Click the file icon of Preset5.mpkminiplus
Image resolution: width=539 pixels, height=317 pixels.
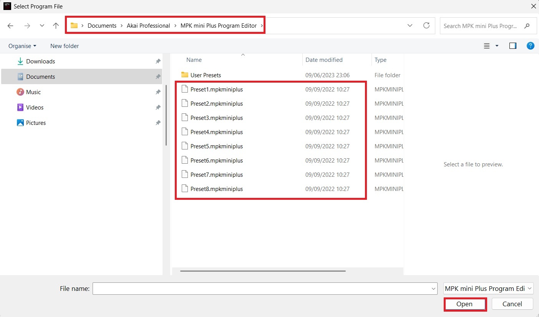[x=185, y=146]
